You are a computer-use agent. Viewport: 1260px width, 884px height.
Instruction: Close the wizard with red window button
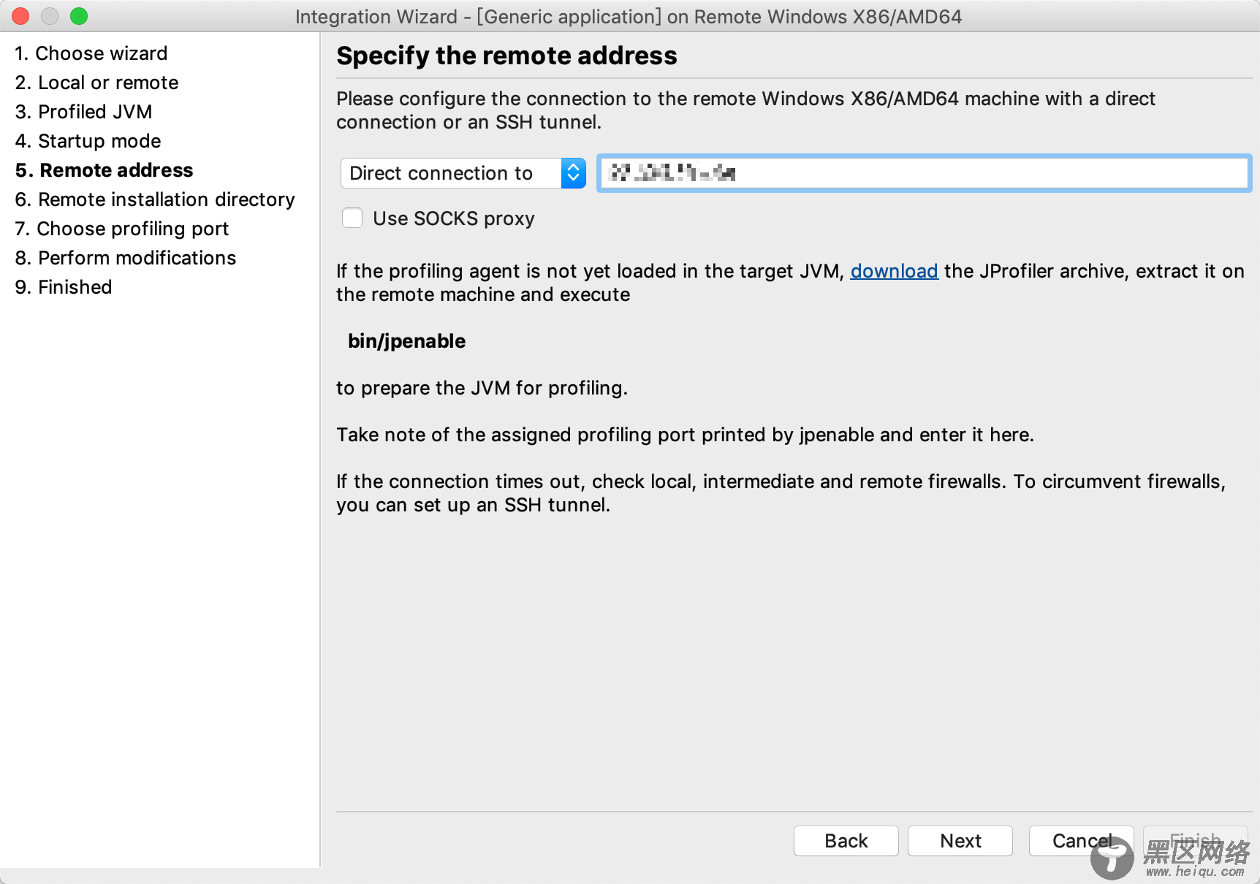20,15
